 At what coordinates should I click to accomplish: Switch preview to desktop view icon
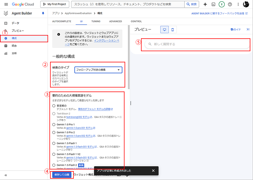164,30
